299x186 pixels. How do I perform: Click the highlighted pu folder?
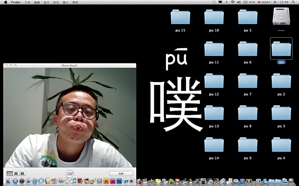pos(281,49)
